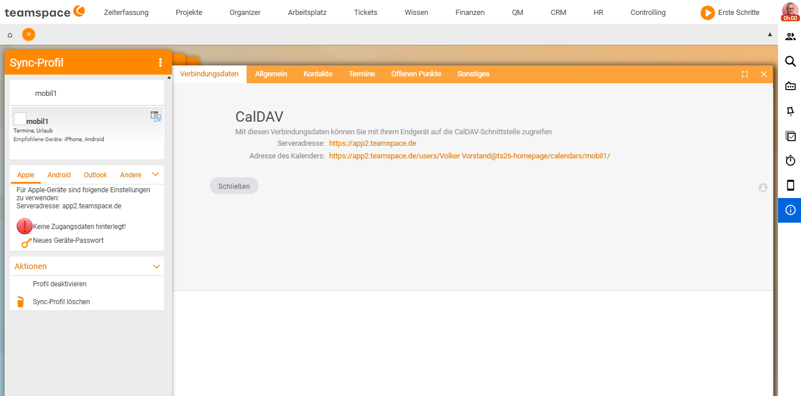Open the ticket icon in right sidebar
This screenshot has width=801, height=396.
click(x=790, y=86)
